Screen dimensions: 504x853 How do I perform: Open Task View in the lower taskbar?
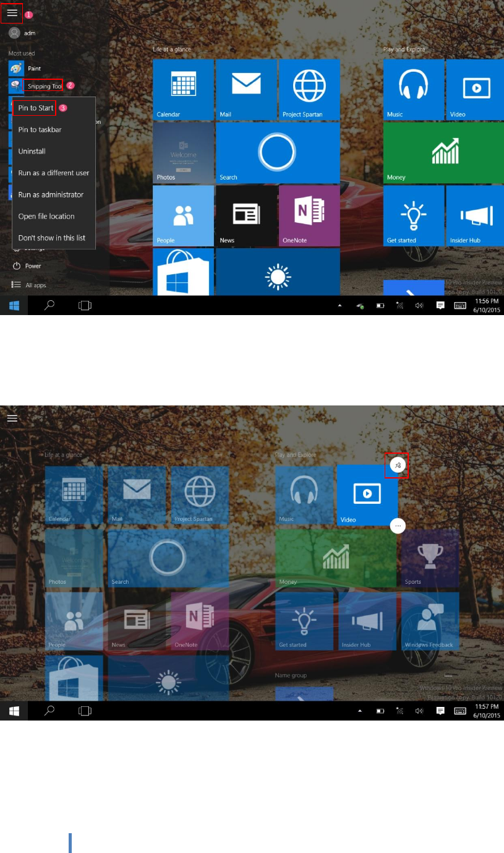coord(85,711)
